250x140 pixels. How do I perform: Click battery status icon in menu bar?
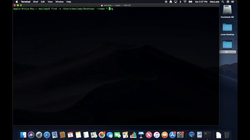click(x=190, y=2)
